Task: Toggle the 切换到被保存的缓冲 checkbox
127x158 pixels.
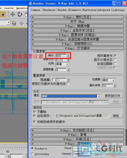Action: [x=34, y=122]
